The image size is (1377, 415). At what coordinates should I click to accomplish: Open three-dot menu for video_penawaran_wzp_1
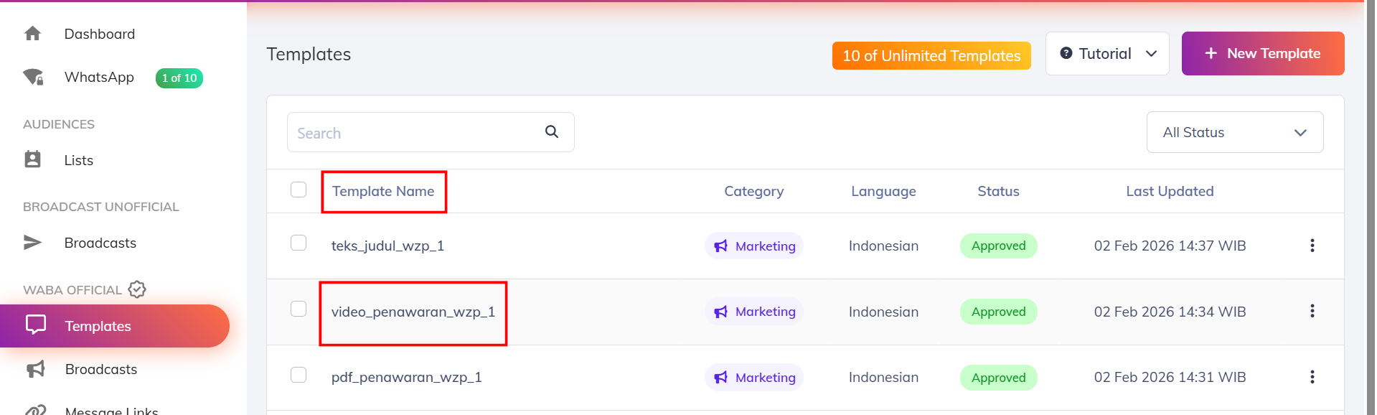(1312, 311)
